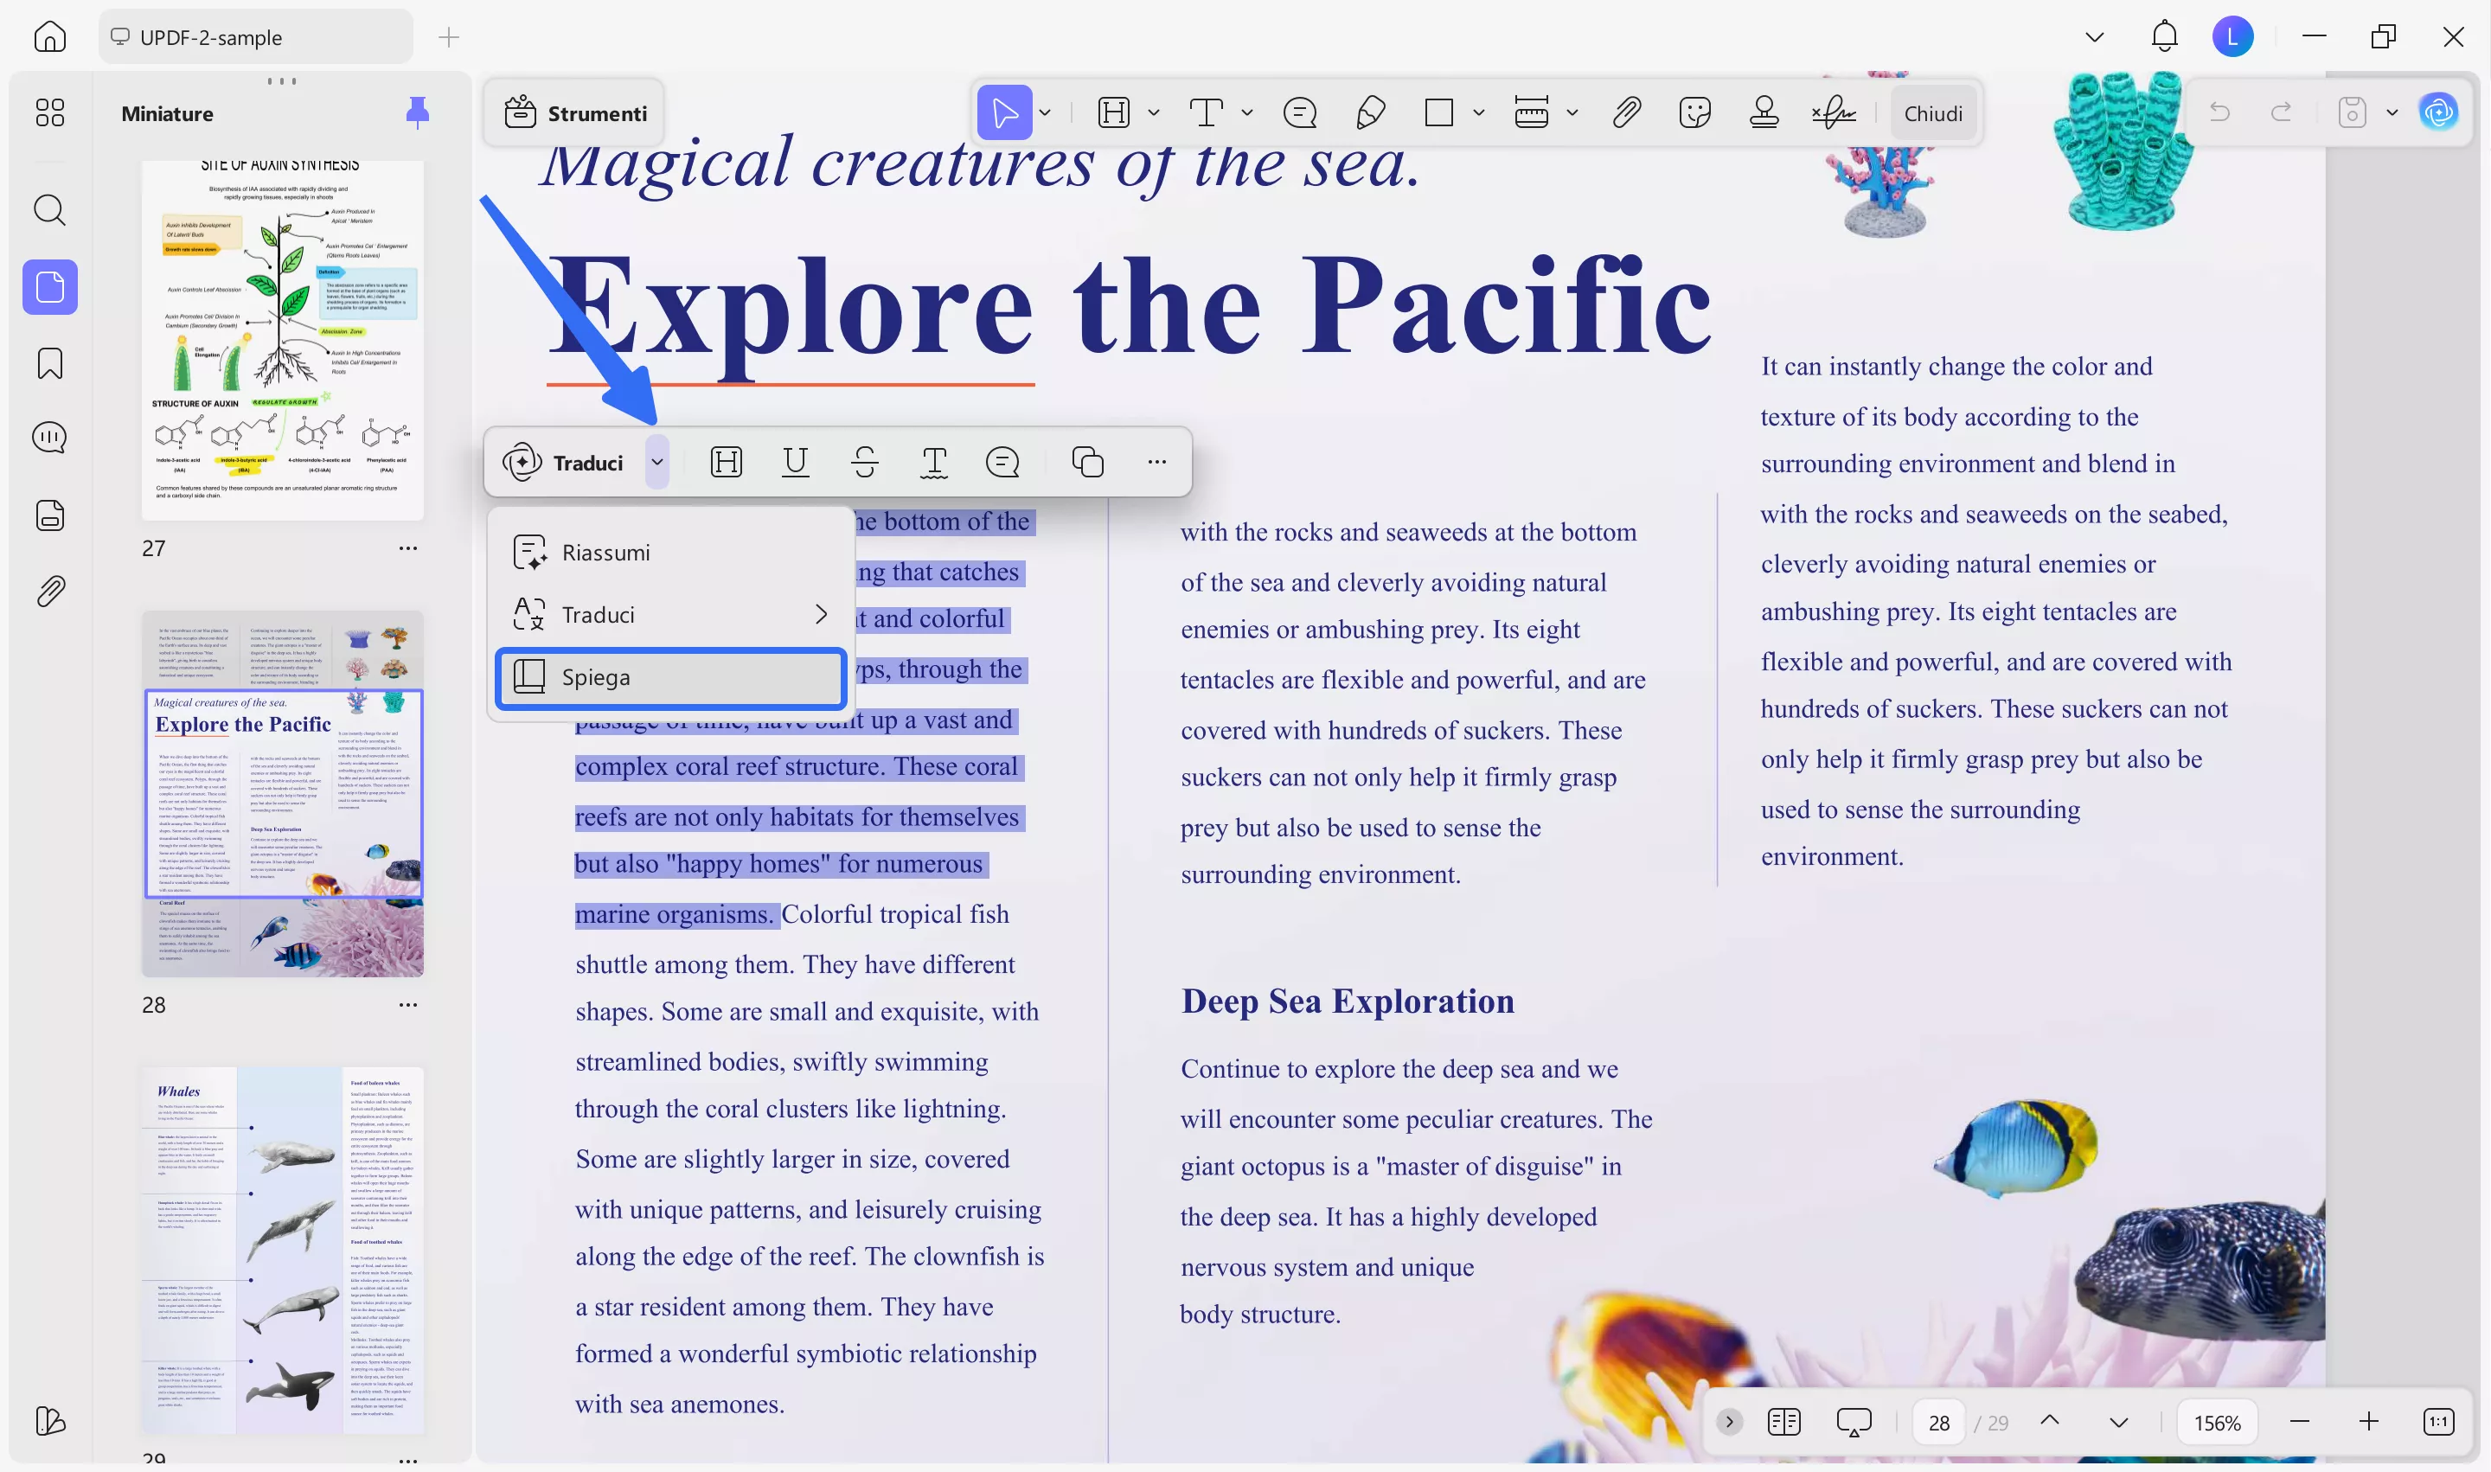
Task: Expand the Traduci dropdown arrow in floating toolbar
Action: pyautogui.click(x=656, y=462)
